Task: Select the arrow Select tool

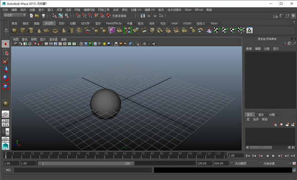Action: point(5,44)
